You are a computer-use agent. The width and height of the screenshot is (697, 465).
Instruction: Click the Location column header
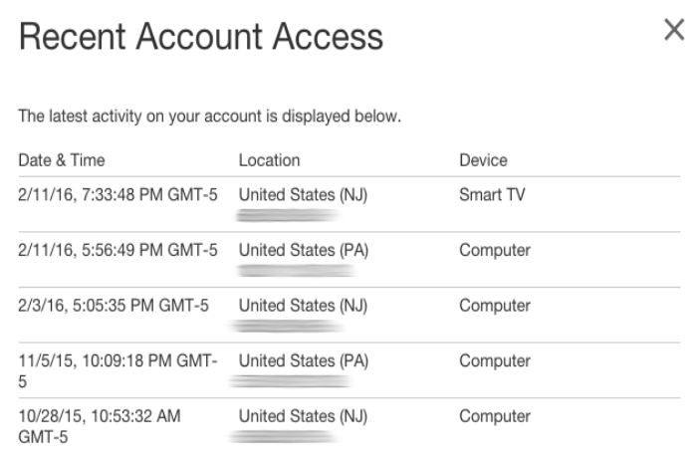click(x=270, y=160)
